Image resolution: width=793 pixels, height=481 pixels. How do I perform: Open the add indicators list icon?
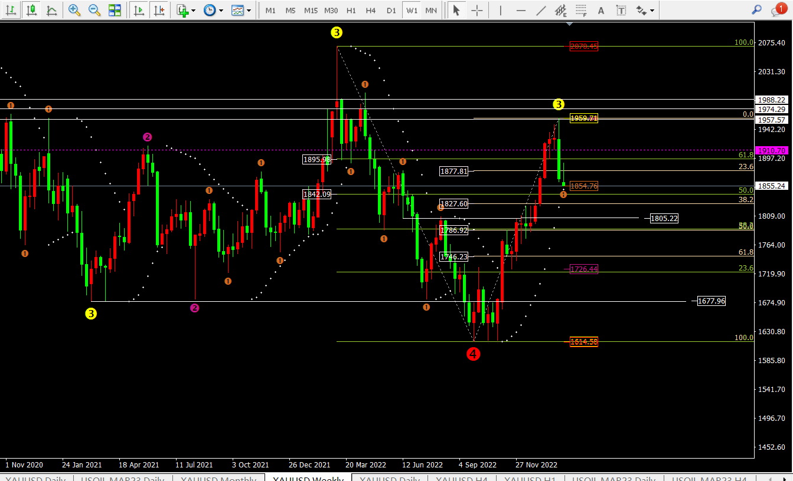pos(182,10)
